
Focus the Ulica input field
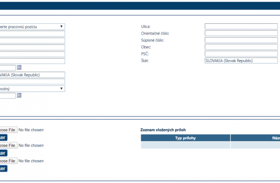click(241, 26)
